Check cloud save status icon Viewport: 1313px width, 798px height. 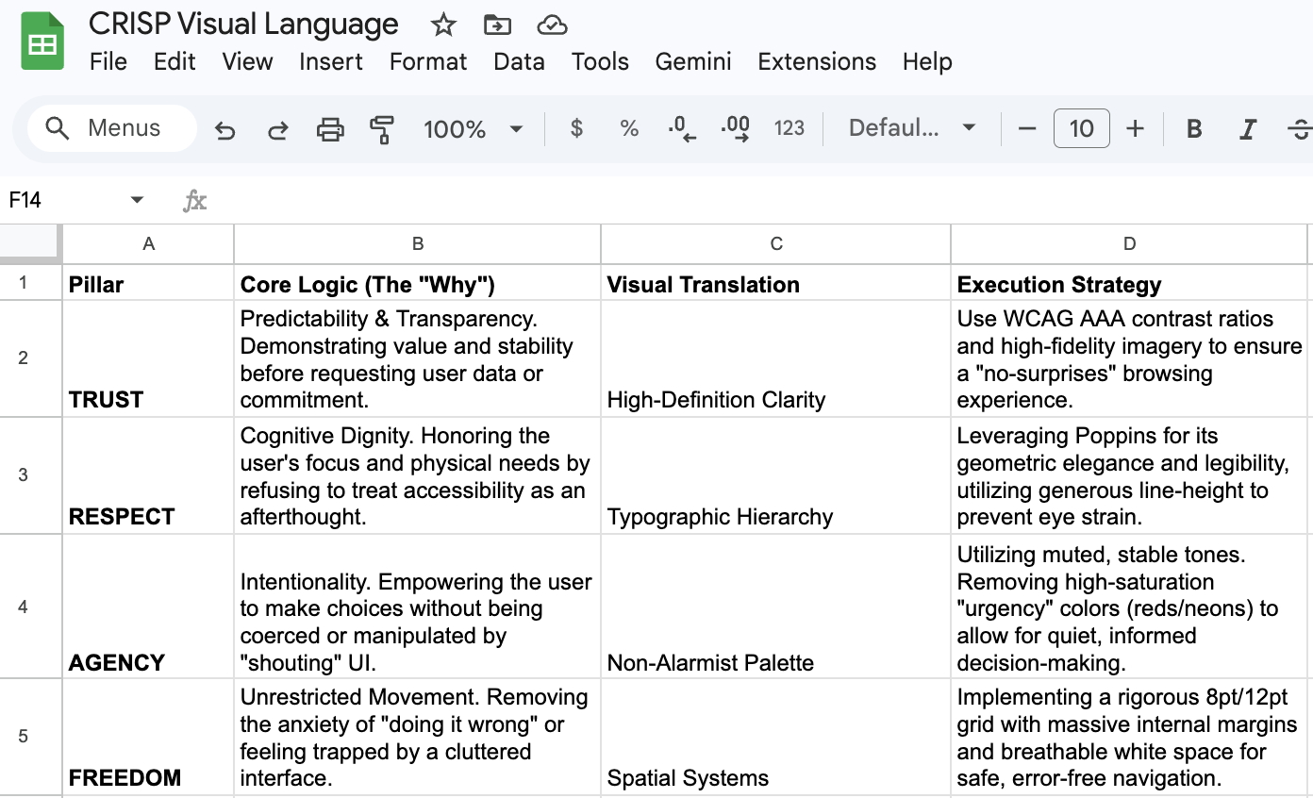(552, 25)
